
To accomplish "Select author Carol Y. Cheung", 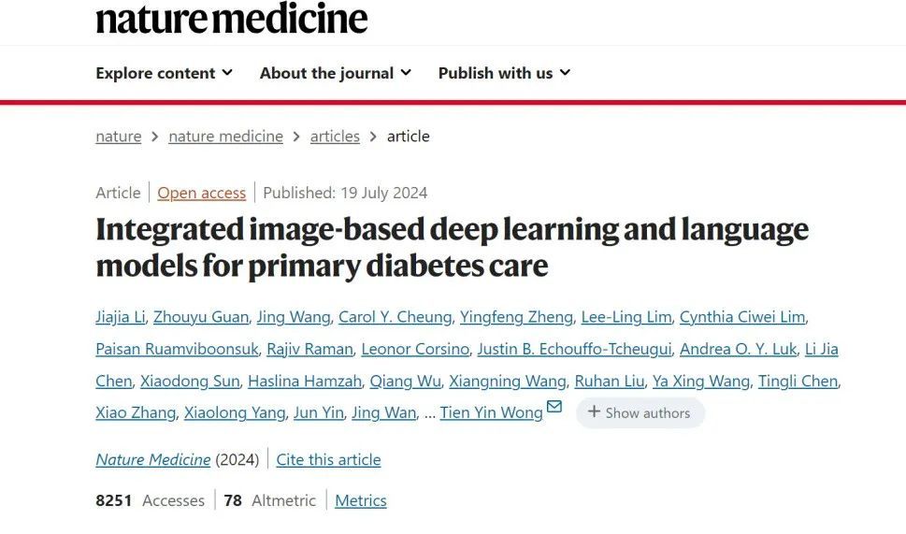I will [x=395, y=317].
